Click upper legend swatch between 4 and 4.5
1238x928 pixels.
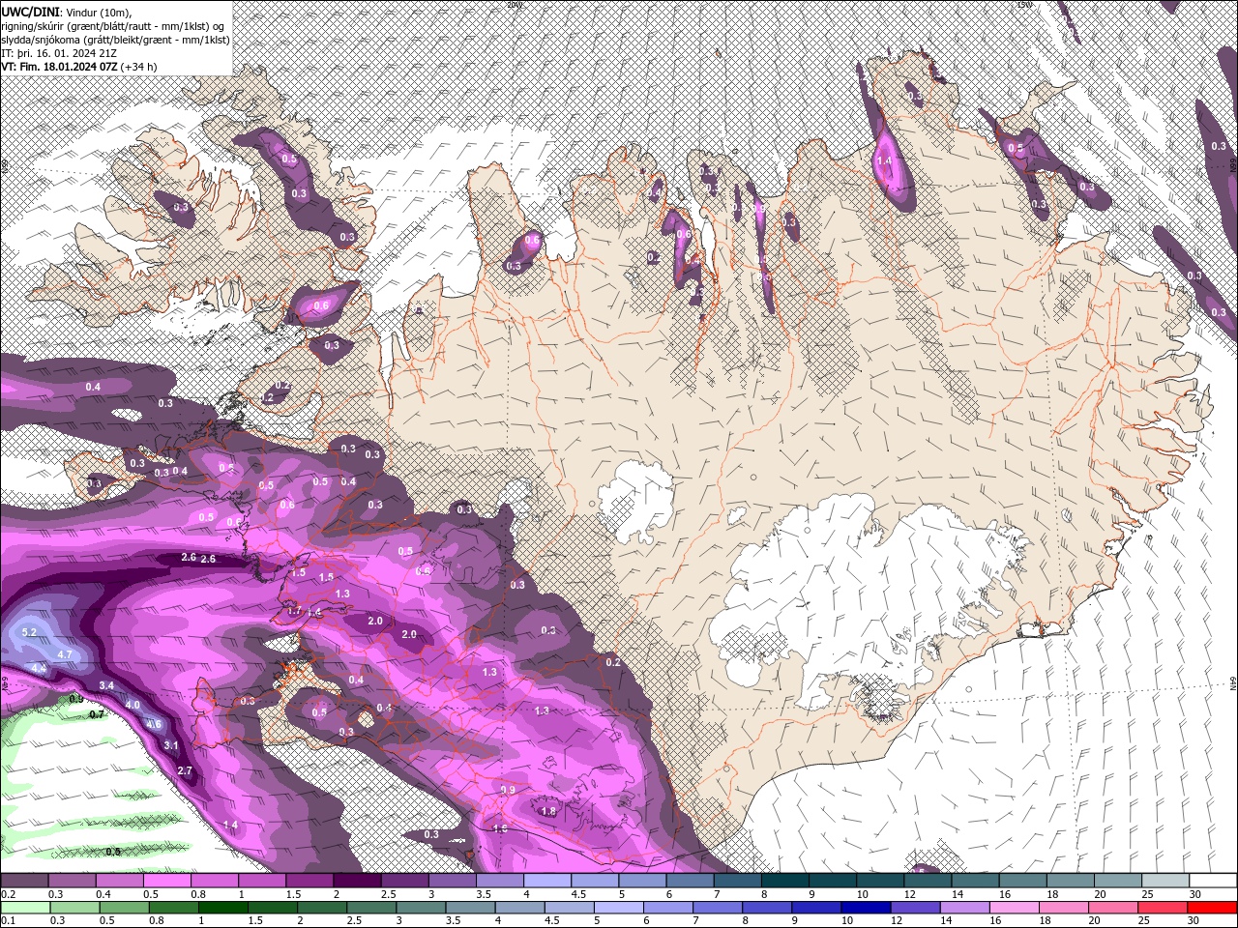click(546, 881)
